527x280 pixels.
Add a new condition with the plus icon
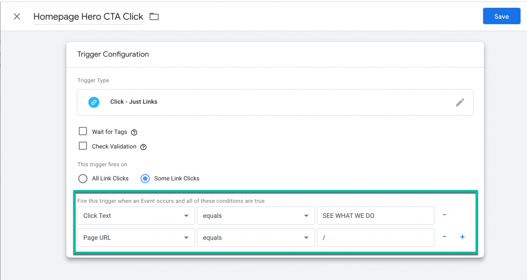463,237
